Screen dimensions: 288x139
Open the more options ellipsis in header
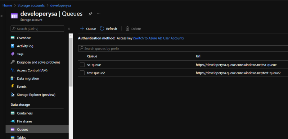coord(99,14)
